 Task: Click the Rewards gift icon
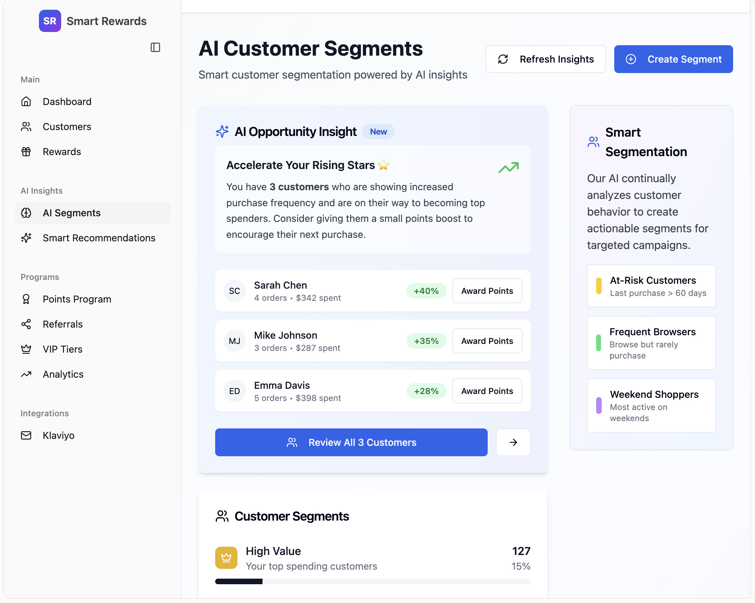tap(26, 152)
